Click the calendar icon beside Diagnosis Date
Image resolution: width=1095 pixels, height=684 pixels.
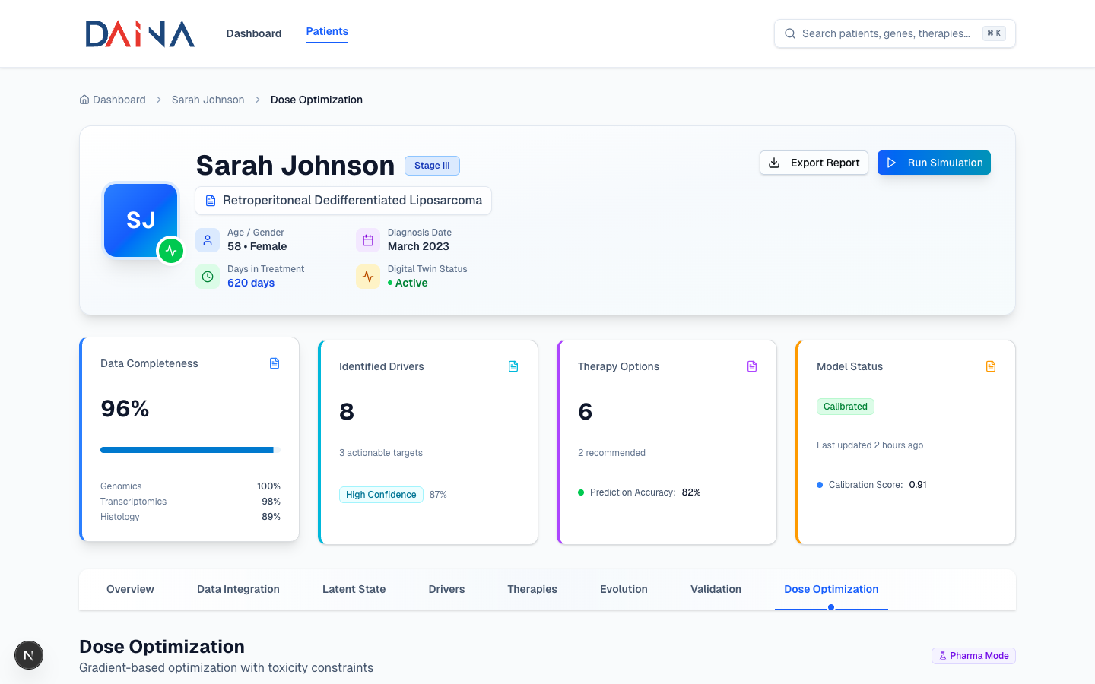pyautogui.click(x=368, y=240)
